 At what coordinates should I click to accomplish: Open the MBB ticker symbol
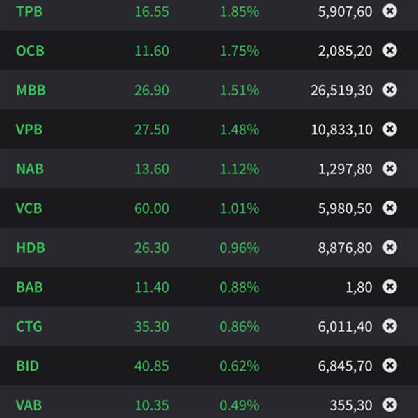(30, 91)
